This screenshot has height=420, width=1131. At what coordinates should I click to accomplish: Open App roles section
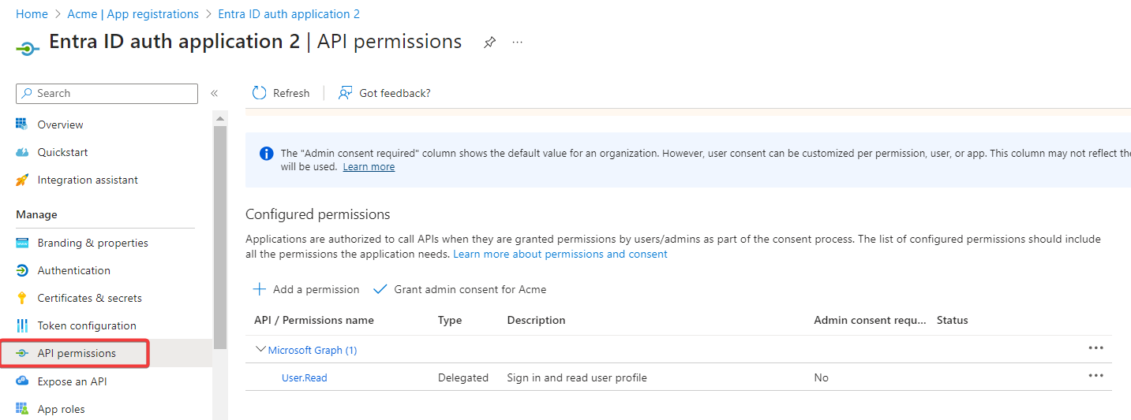[x=61, y=409]
